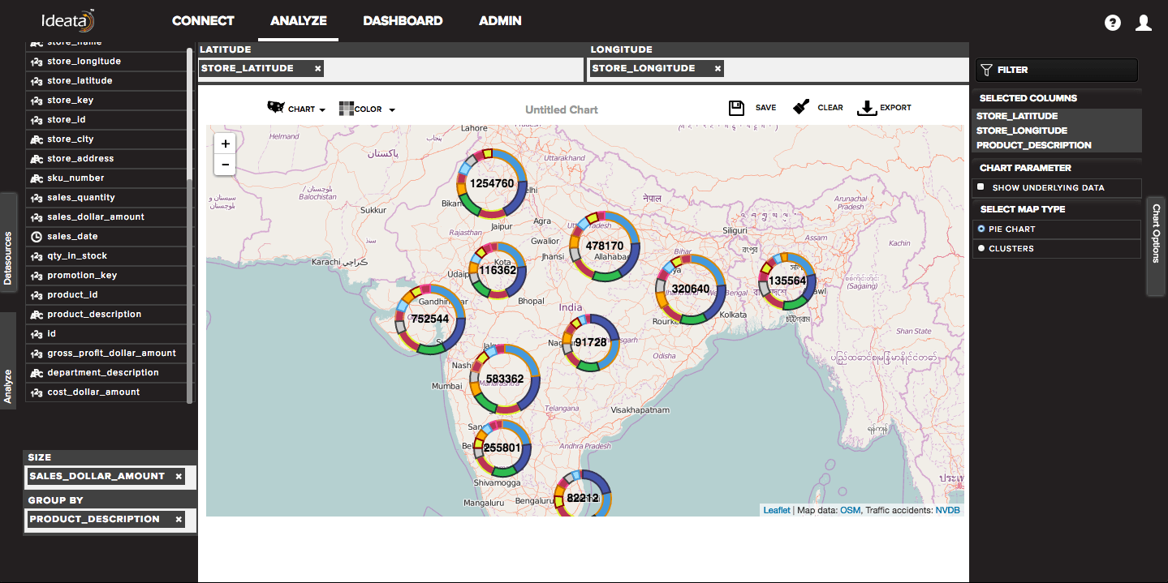Open the user profile icon
The height and width of the screenshot is (583, 1168).
click(1144, 23)
